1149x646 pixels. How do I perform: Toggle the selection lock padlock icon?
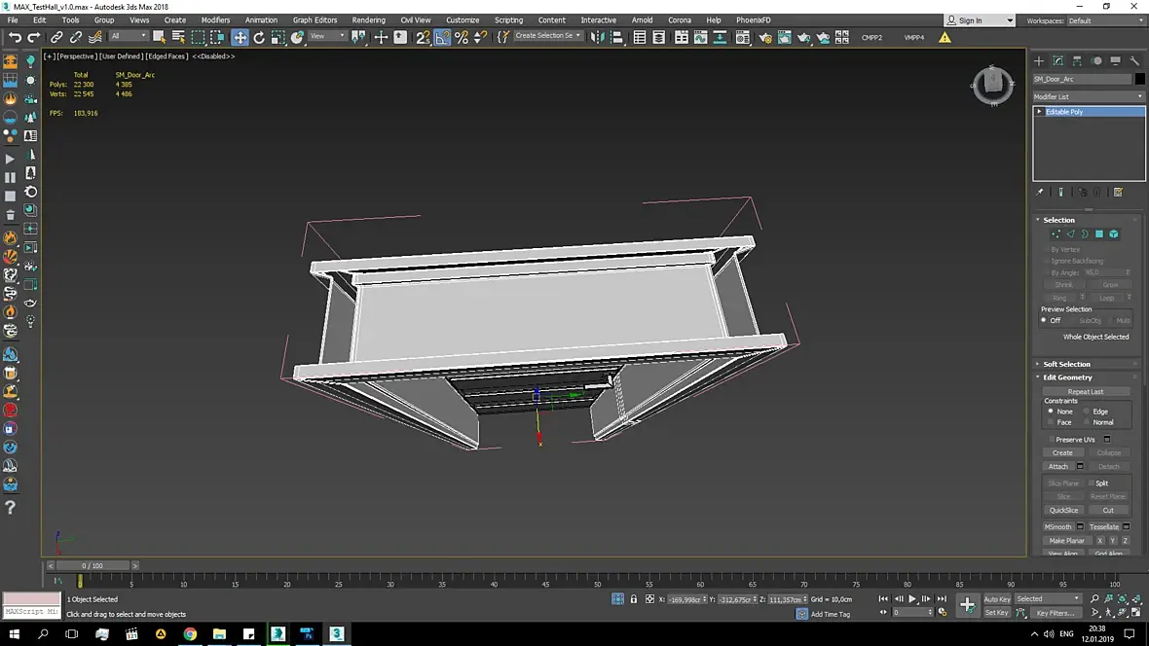tap(634, 599)
